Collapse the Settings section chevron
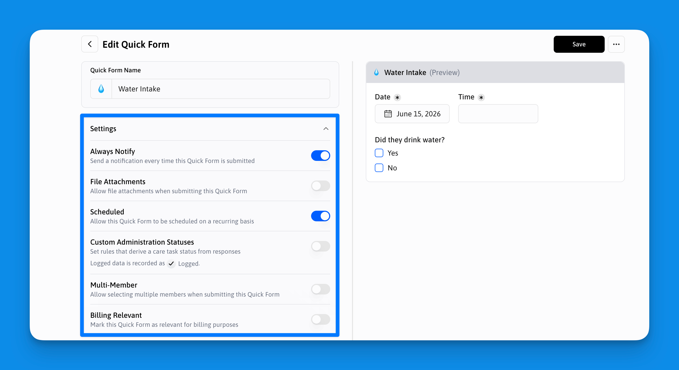The width and height of the screenshot is (679, 370). [x=326, y=129]
